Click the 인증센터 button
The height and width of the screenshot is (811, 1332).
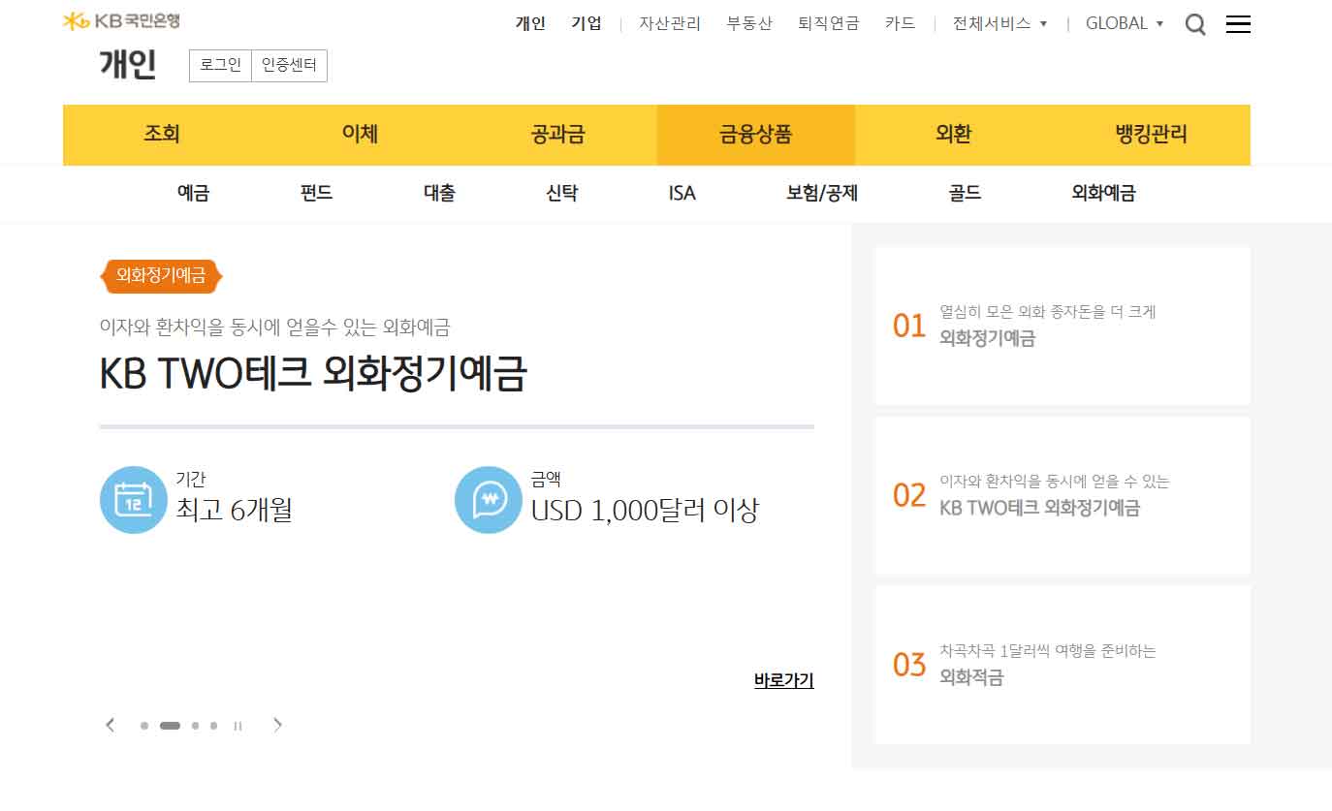tap(289, 66)
